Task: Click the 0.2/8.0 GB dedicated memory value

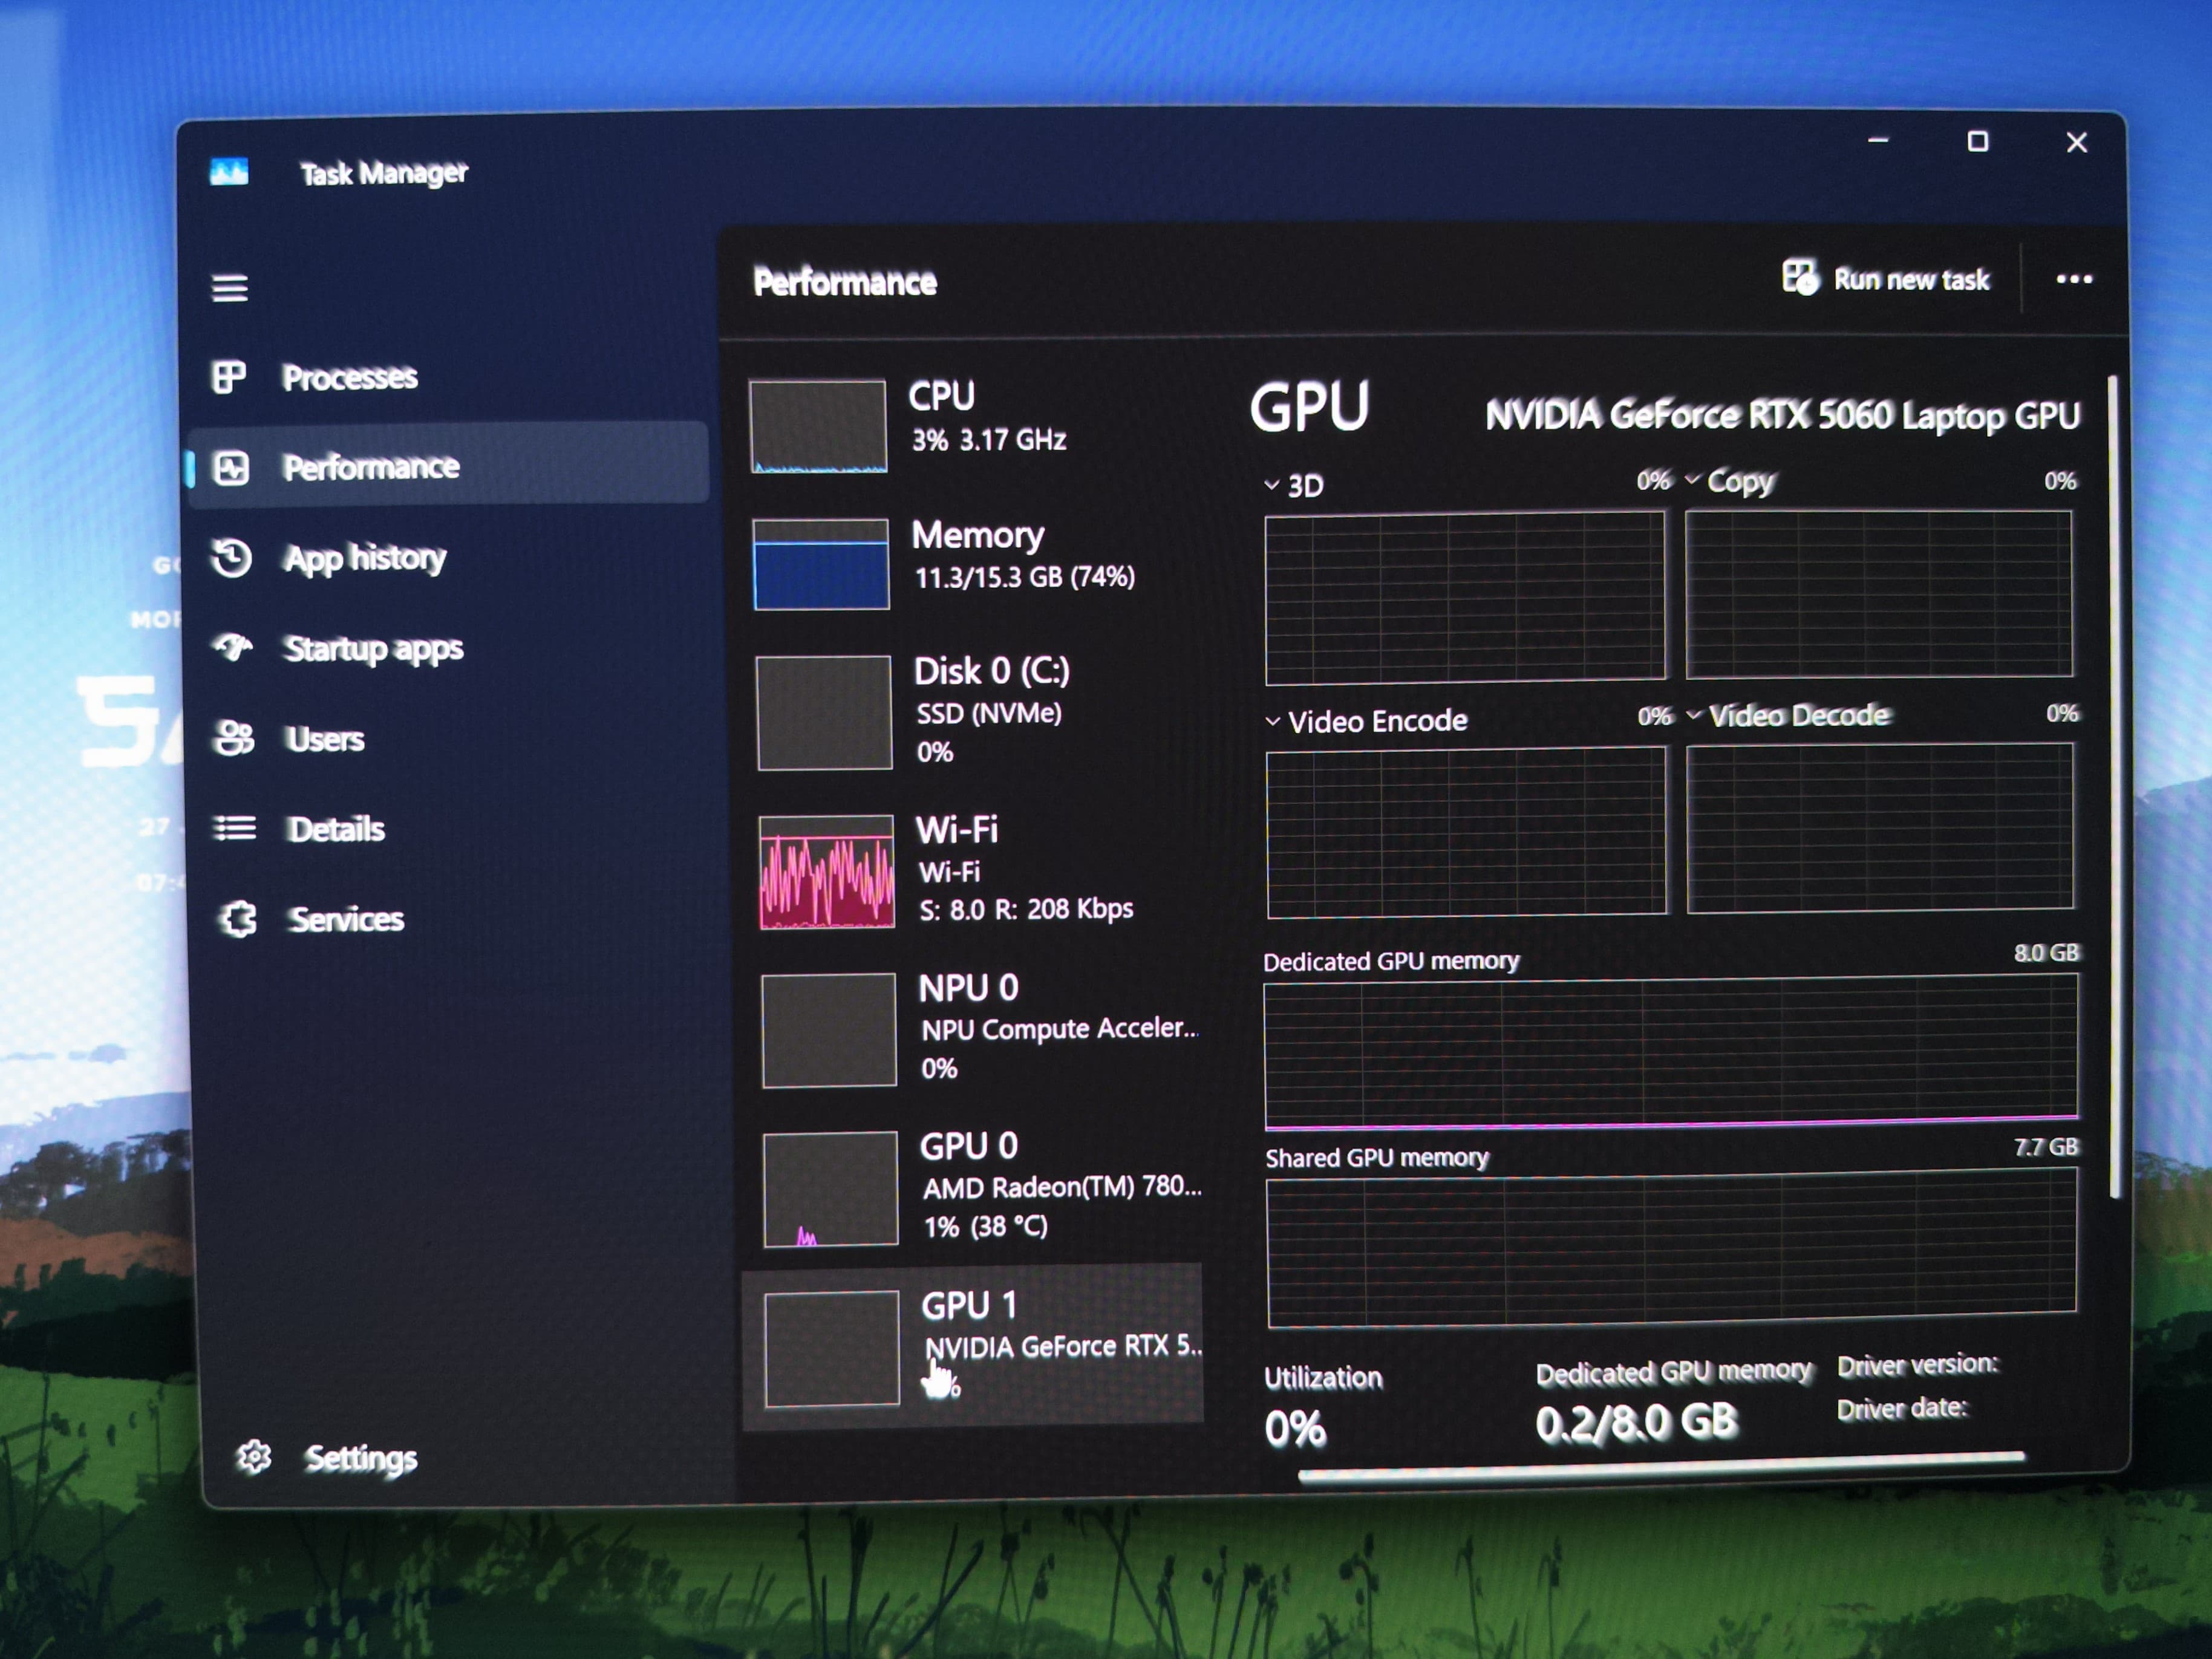Action: 1637,1422
